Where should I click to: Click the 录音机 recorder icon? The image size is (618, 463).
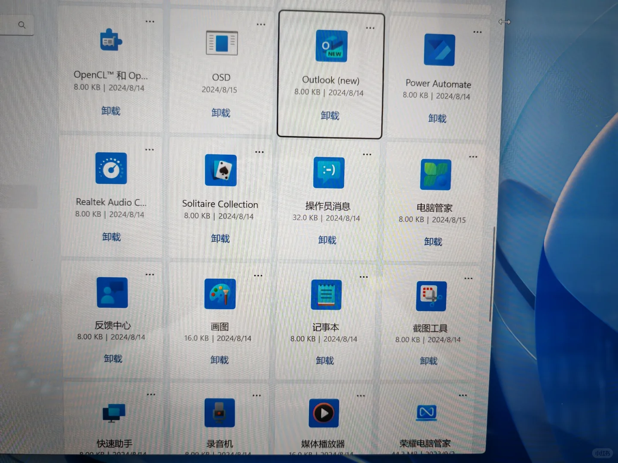coord(219,413)
